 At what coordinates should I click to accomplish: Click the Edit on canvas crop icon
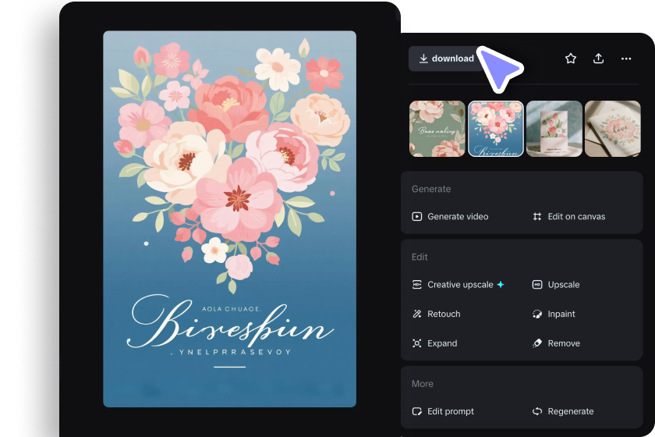click(537, 217)
